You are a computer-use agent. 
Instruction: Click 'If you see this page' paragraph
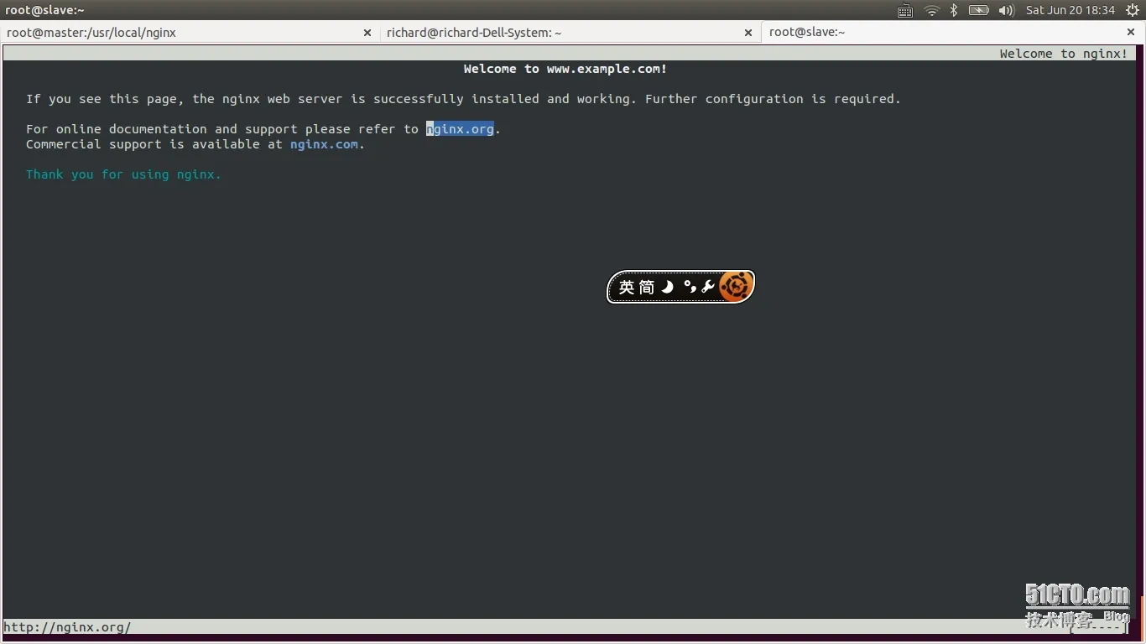(463, 99)
